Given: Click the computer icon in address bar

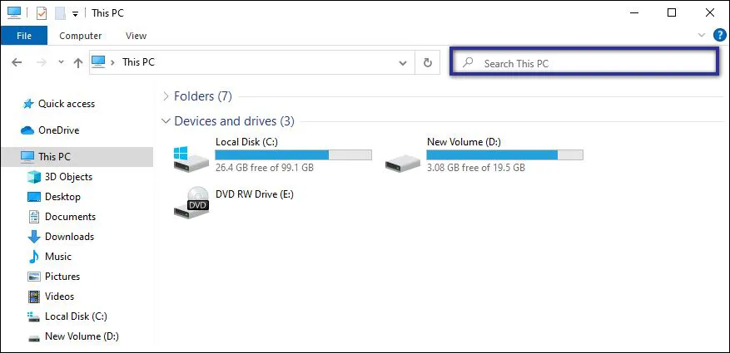Looking at the screenshot, I should point(99,61).
